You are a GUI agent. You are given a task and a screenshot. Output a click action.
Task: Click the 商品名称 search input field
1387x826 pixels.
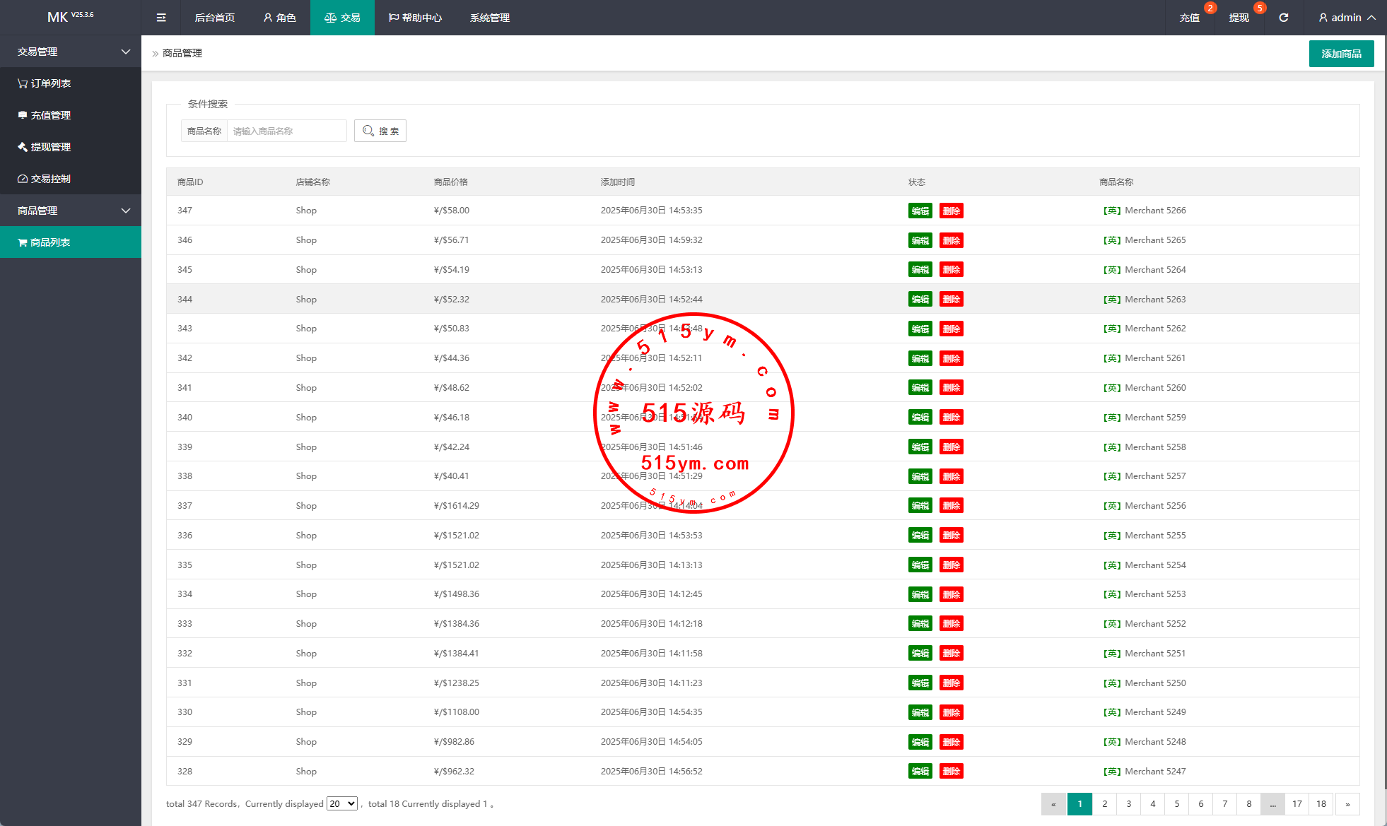pos(286,131)
